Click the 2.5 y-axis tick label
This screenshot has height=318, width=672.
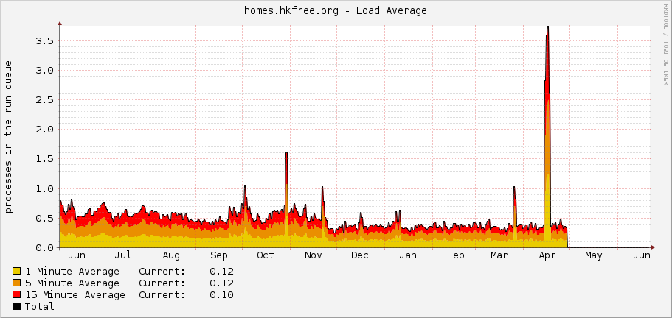[44, 100]
